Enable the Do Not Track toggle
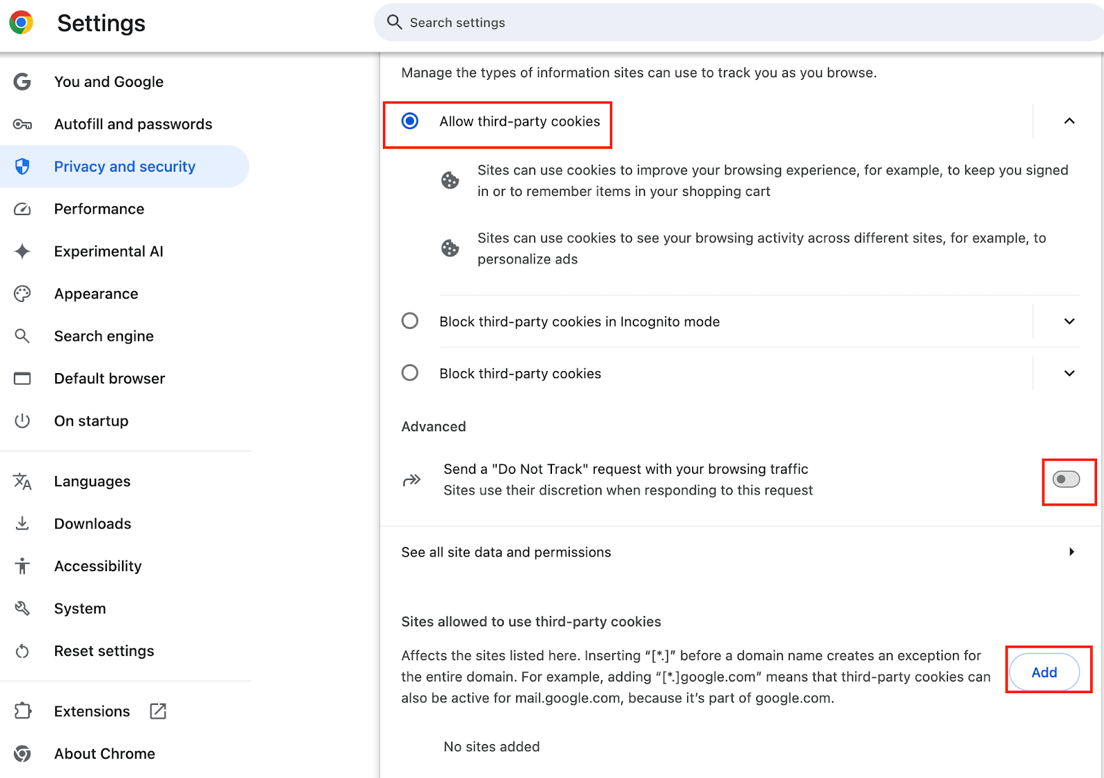 (x=1066, y=479)
